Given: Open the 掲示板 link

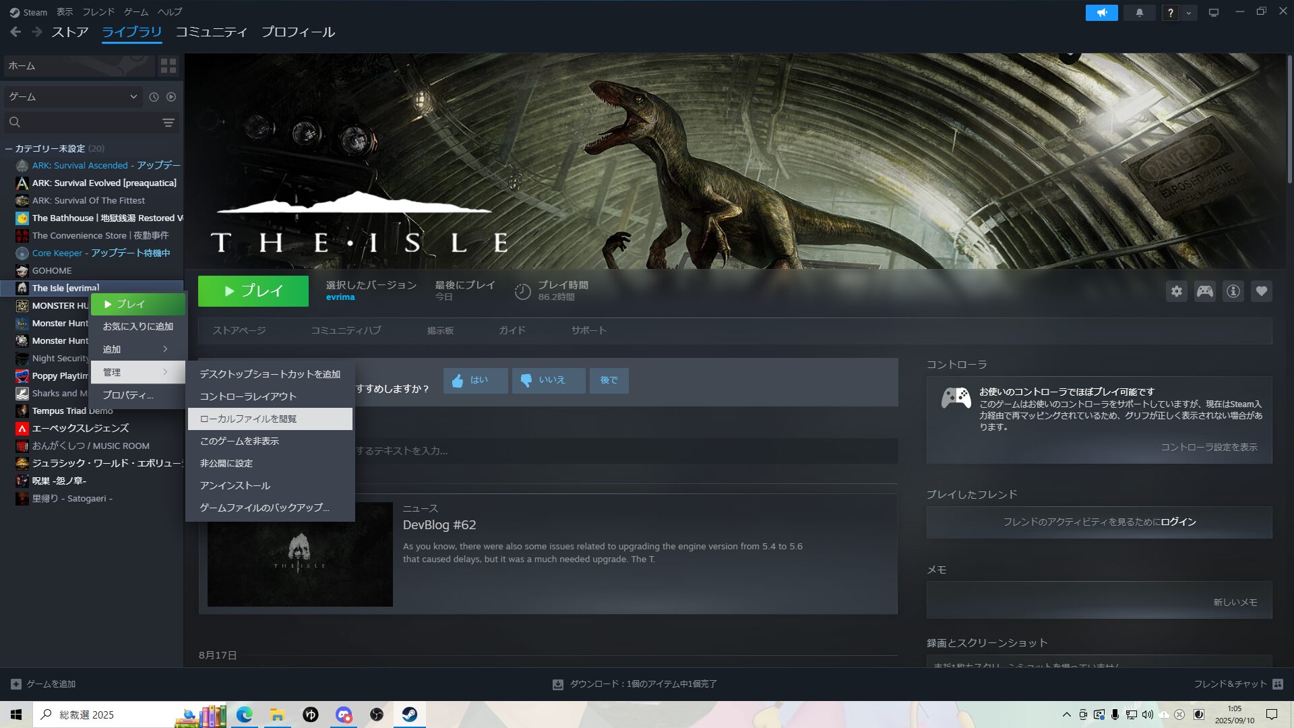Looking at the screenshot, I should (440, 330).
